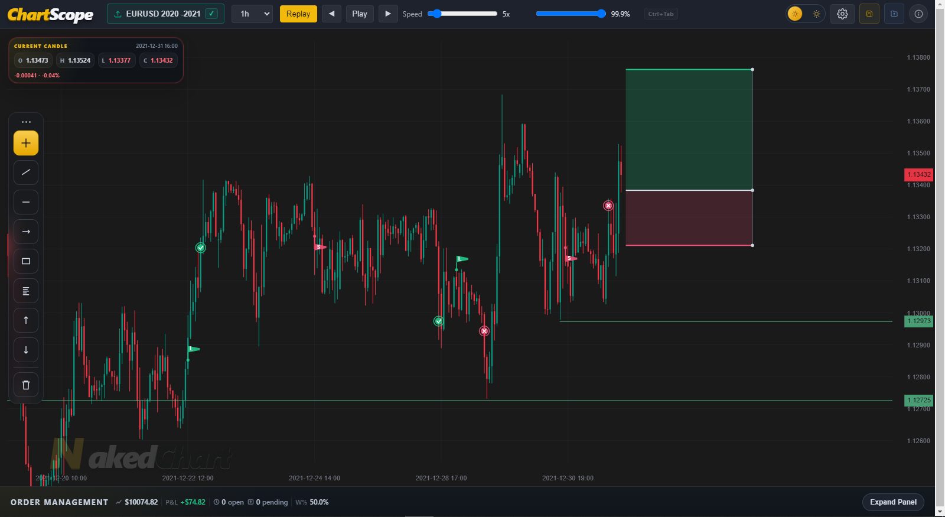Click the -0.00041 · -0.04% change value
The image size is (945, 517).
37,76
